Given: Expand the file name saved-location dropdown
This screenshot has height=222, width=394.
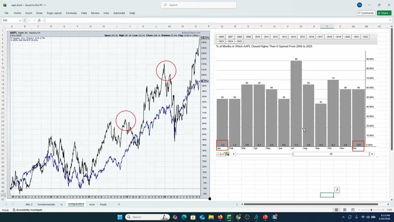Looking at the screenshot, I should pos(45,5).
